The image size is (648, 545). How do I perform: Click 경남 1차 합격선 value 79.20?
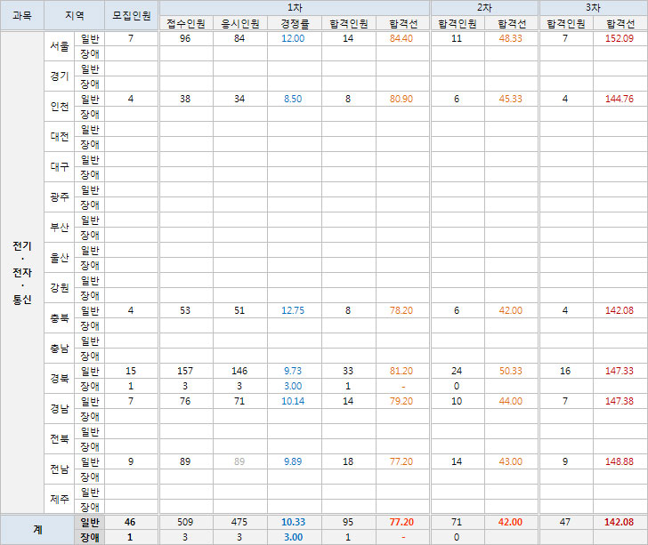pos(401,401)
